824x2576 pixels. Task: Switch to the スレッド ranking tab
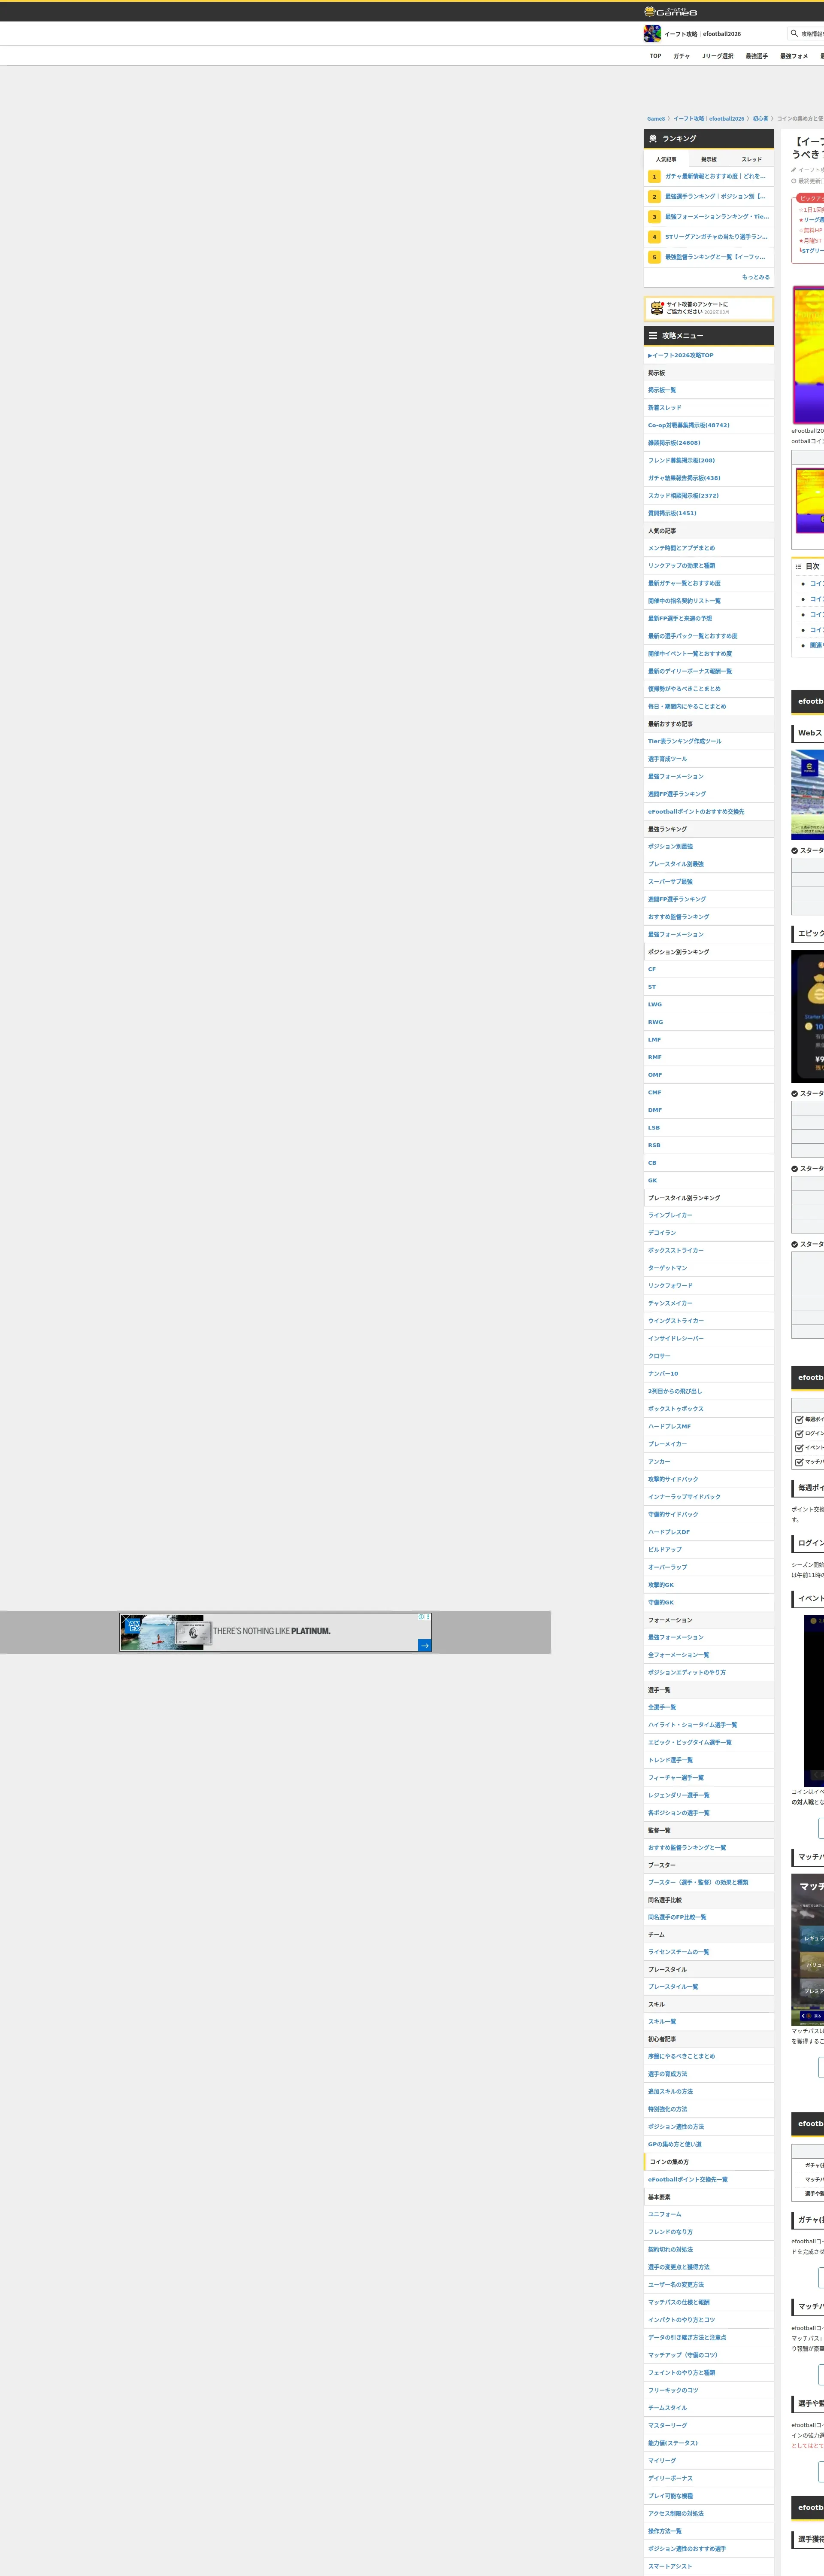(x=751, y=159)
